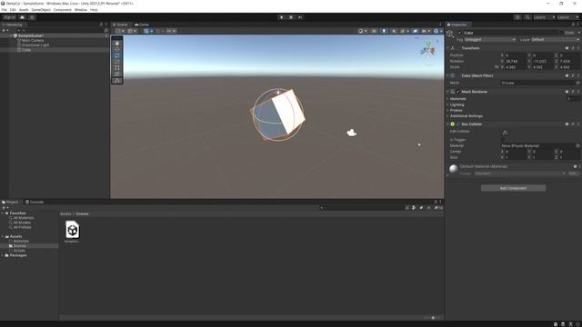Open the grid snapping dropdown

pyautogui.click(x=148, y=31)
